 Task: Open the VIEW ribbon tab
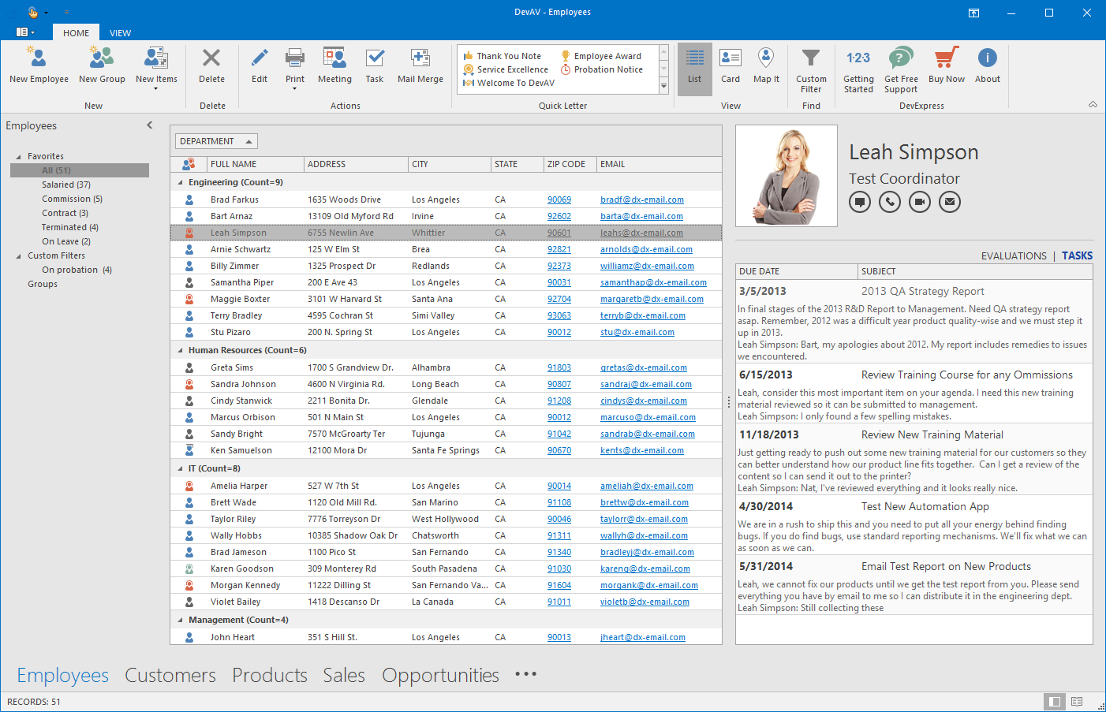120,33
